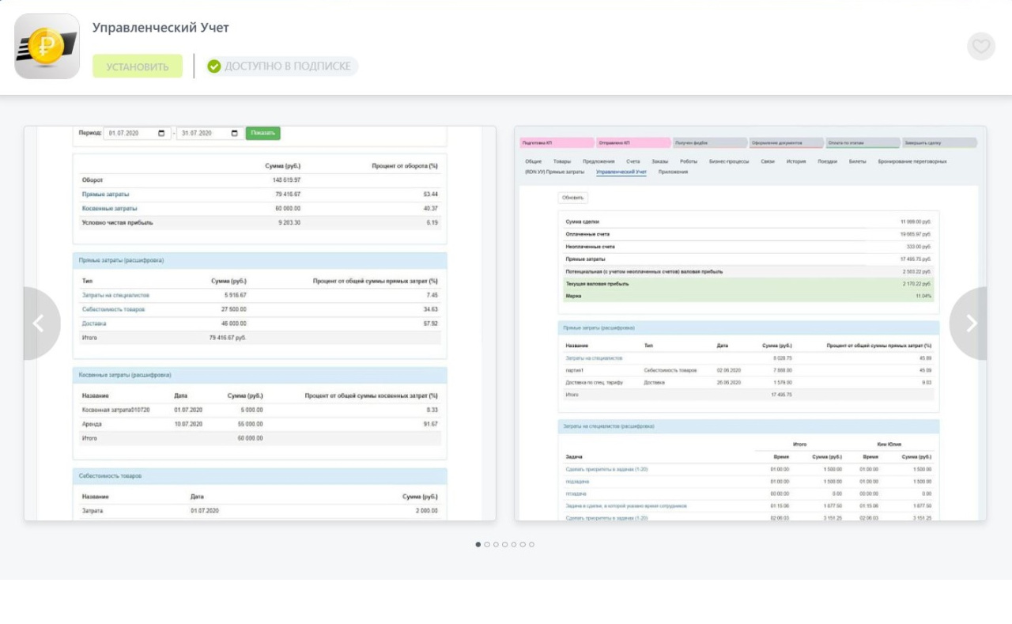Switch to the third carousel pagination dot
Viewport: 1012px width, 624px height.
(496, 544)
